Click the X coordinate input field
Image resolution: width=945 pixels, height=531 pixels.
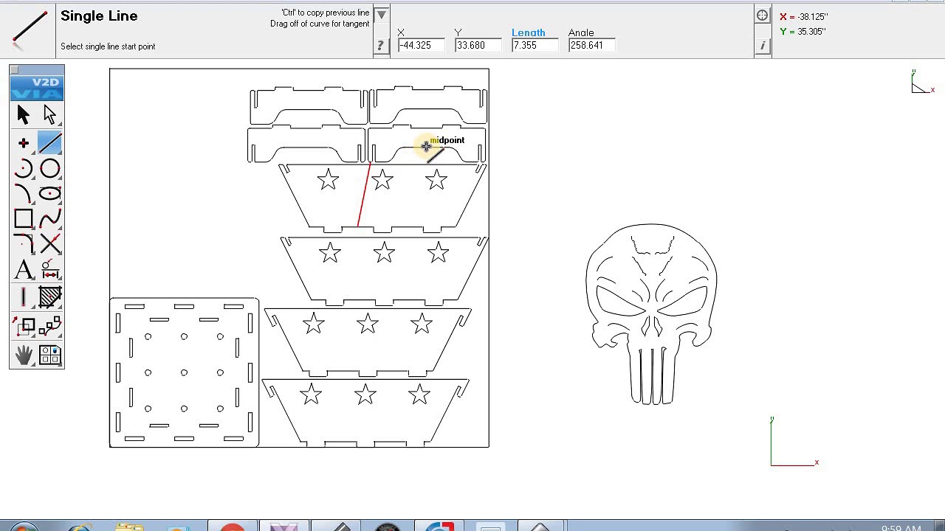[x=421, y=46]
